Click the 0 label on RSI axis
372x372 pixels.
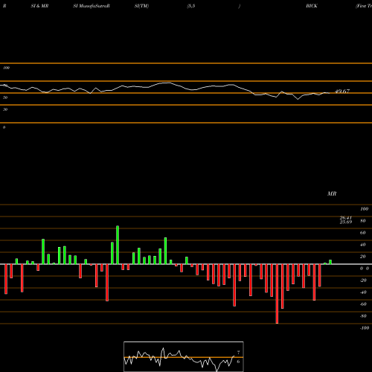(4, 127)
